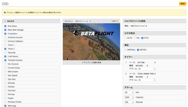Click the Capacity alarm value field

tap(129, 97)
